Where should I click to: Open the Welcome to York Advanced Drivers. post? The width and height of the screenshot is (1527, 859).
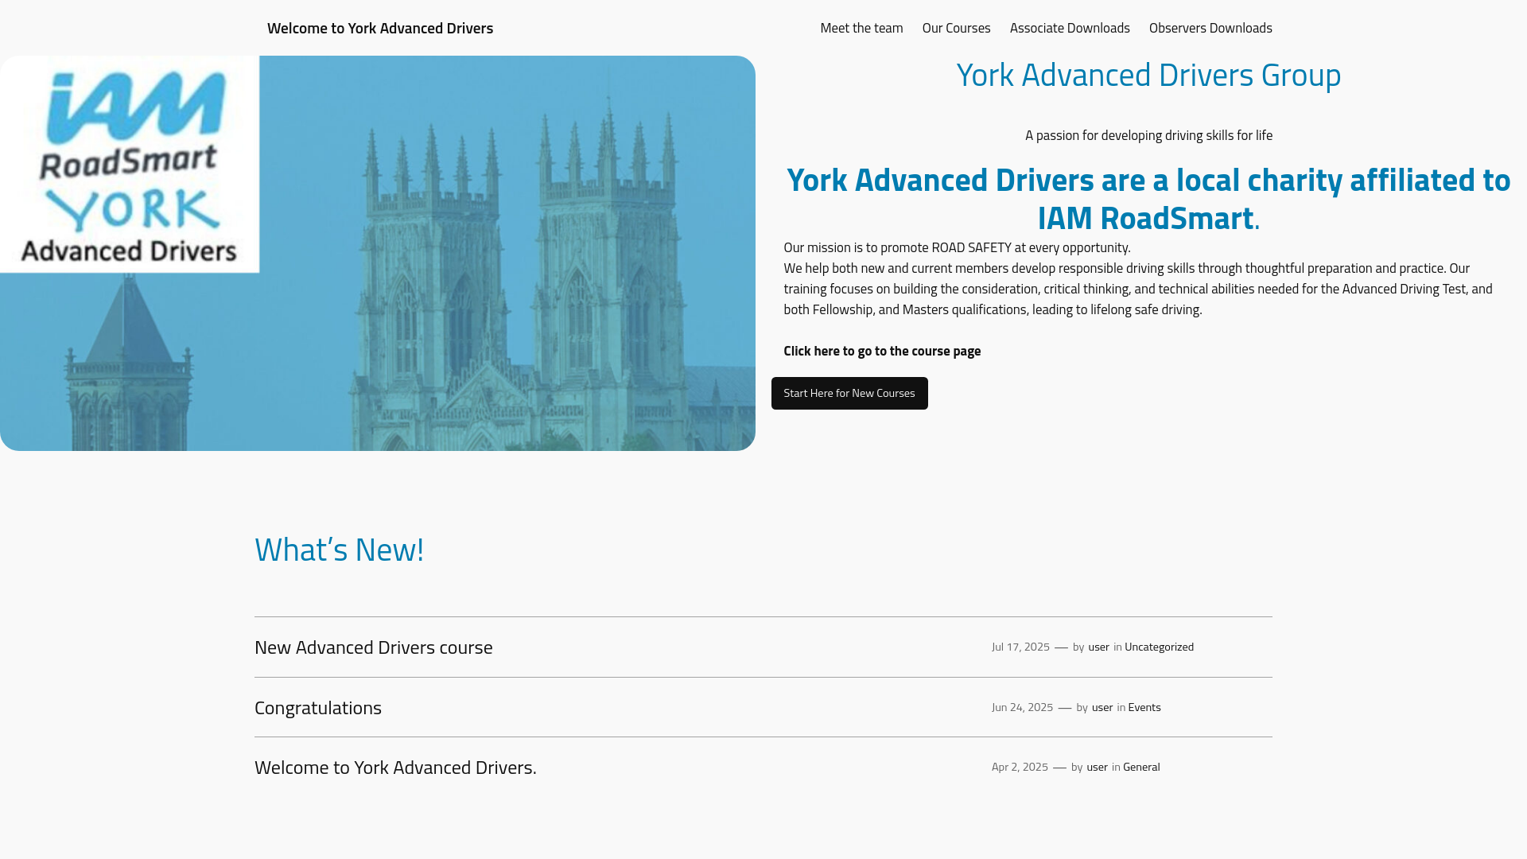coord(395,767)
